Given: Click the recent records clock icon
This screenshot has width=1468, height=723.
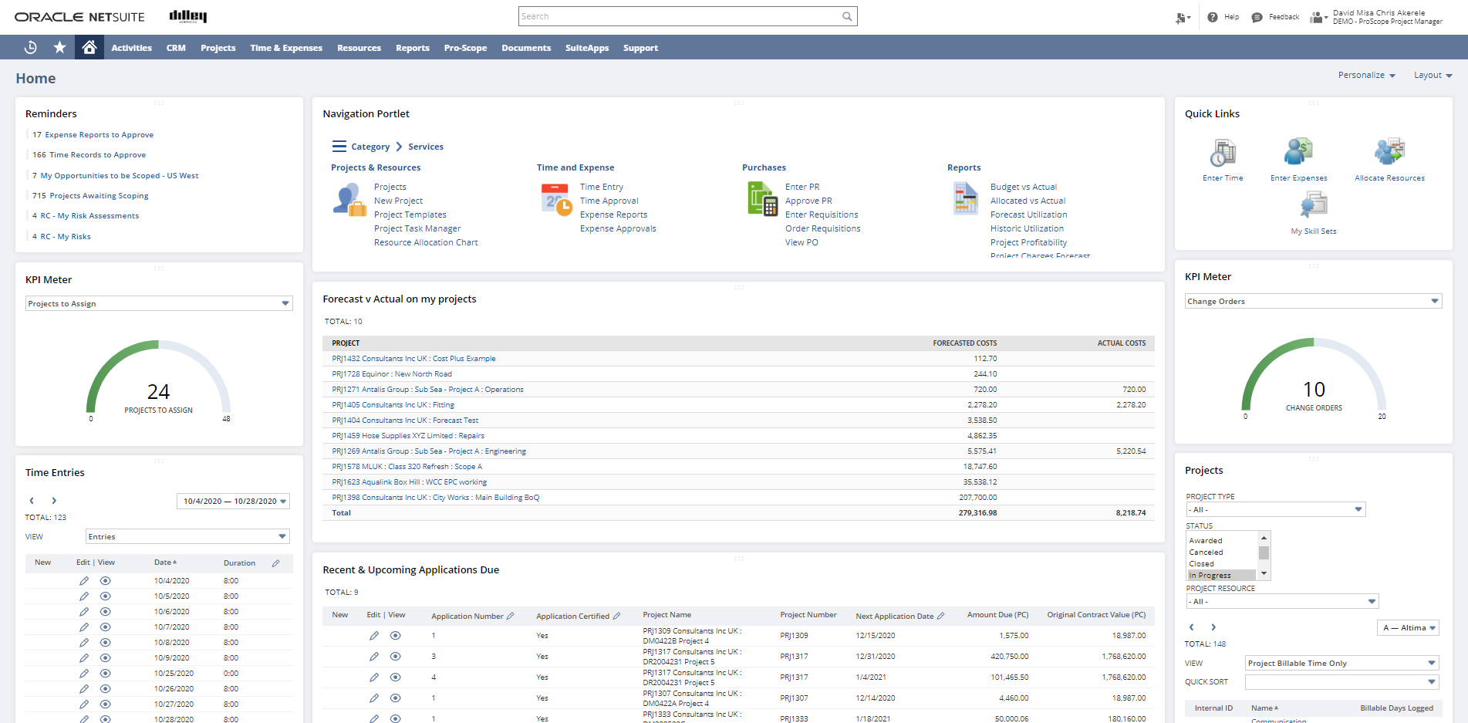Looking at the screenshot, I should (30, 47).
